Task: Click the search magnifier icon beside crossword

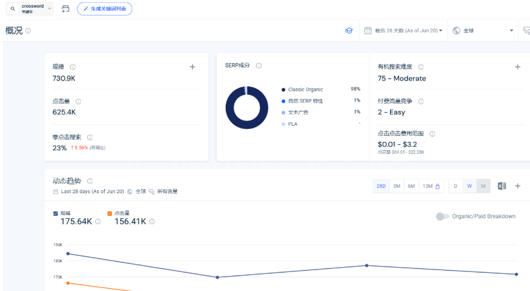Action: click(13, 9)
